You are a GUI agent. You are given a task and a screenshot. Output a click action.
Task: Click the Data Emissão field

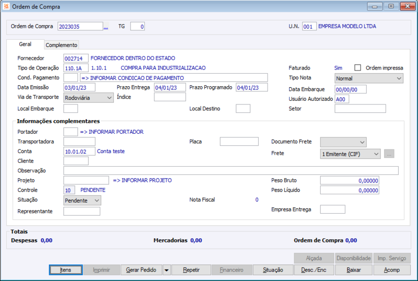click(79, 87)
